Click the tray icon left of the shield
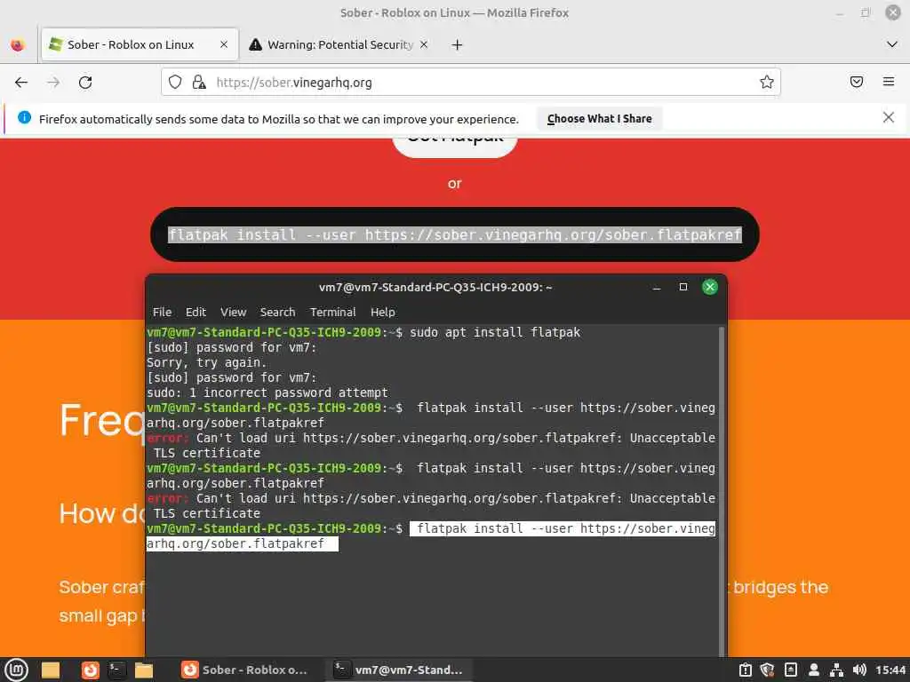910x682 pixels. pyautogui.click(x=746, y=670)
